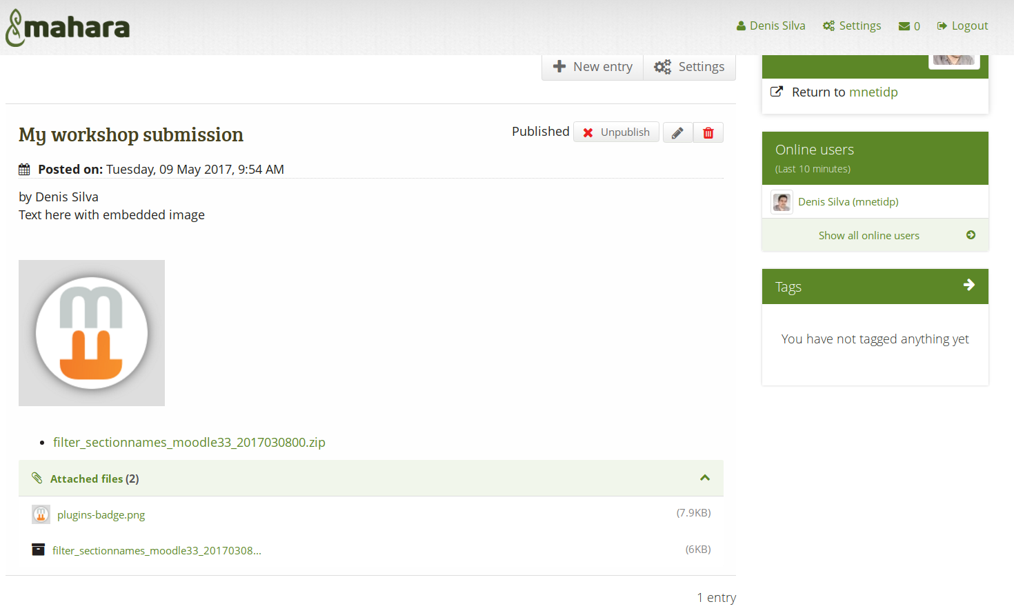Image resolution: width=1014 pixels, height=613 pixels.
Task: Show all online users
Action: tap(868, 235)
